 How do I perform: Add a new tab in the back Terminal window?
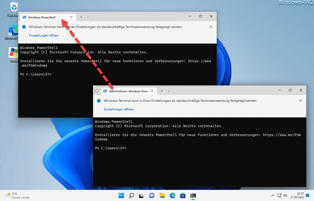81,17
